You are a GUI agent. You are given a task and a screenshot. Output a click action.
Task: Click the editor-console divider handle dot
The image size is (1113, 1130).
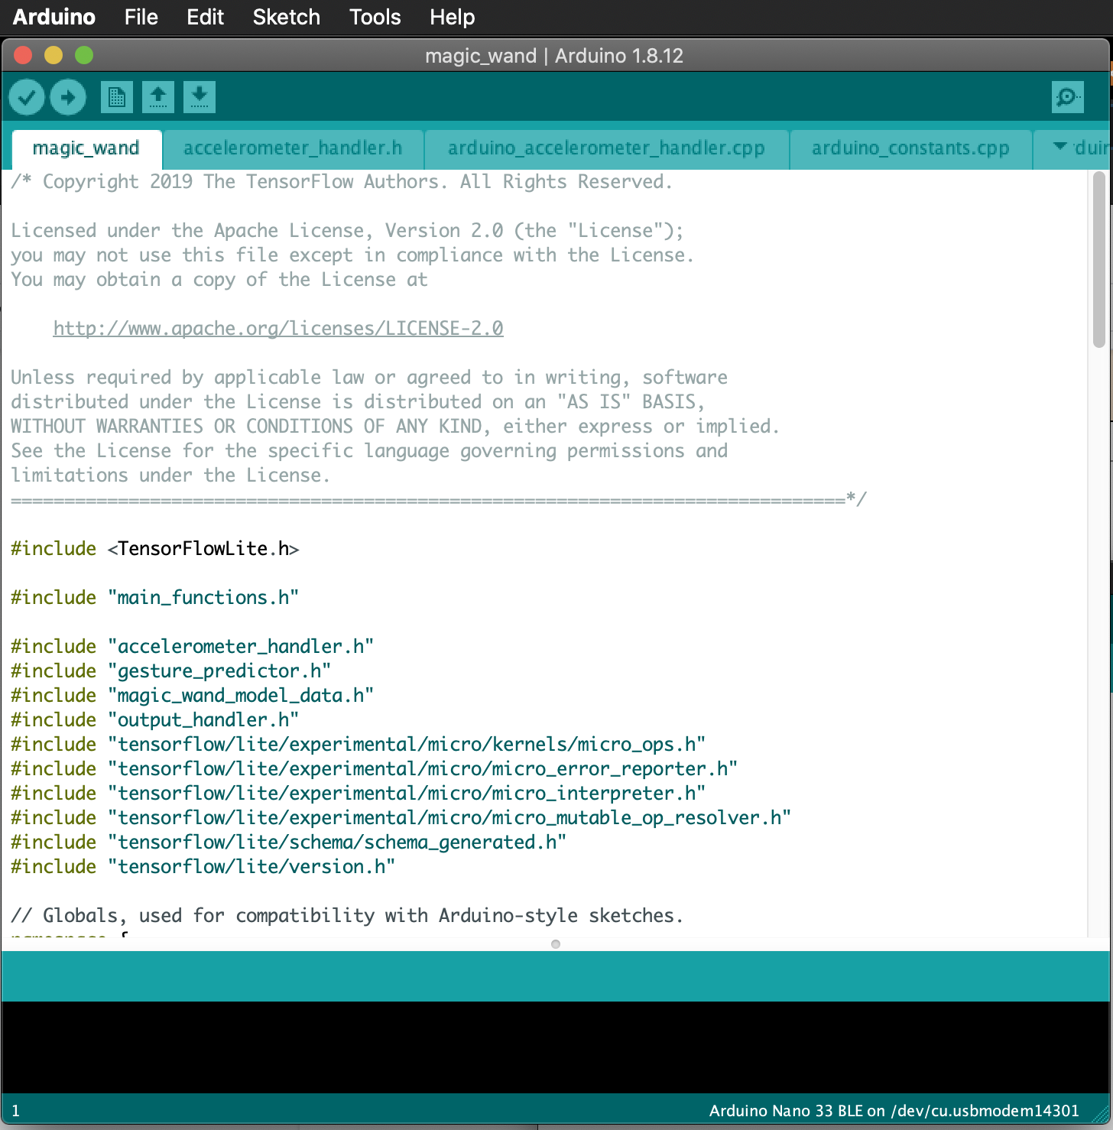(556, 944)
